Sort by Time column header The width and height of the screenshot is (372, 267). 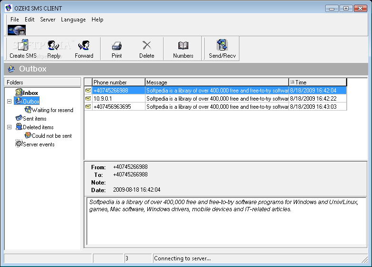click(318, 82)
